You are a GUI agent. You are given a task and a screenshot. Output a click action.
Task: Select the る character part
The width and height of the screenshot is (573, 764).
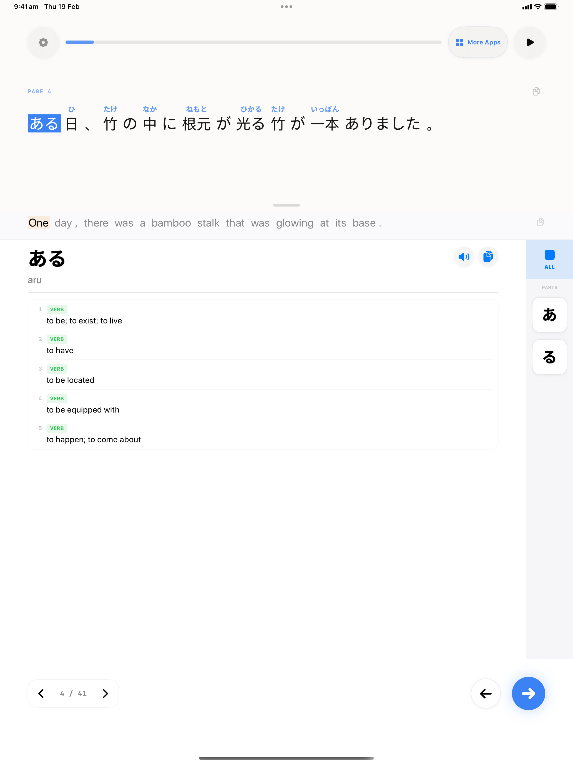pyautogui.click(x=549, y=357)
